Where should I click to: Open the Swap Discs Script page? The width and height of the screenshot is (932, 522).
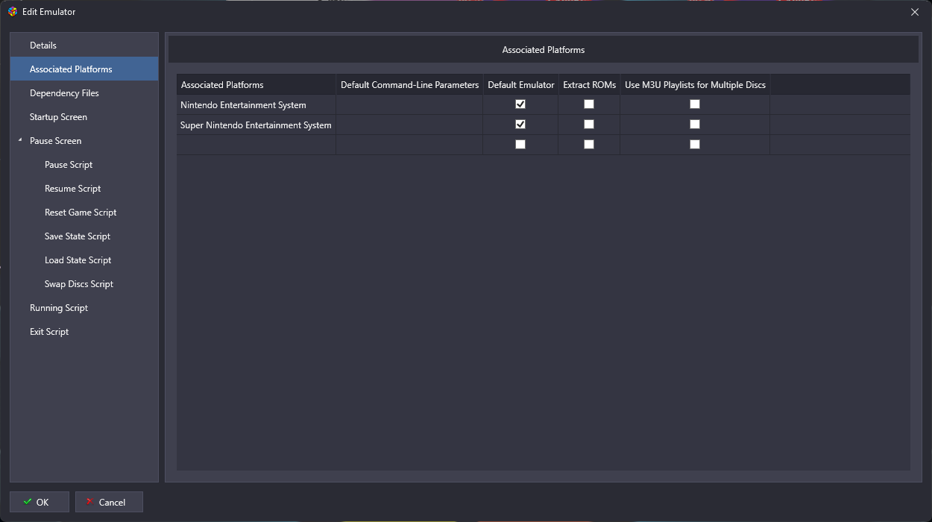[84, 284]
